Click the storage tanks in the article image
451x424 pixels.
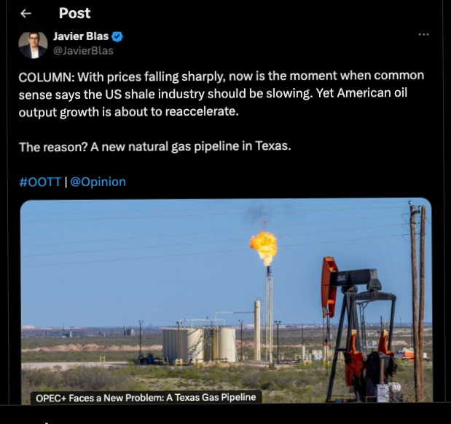pos(200,345)
